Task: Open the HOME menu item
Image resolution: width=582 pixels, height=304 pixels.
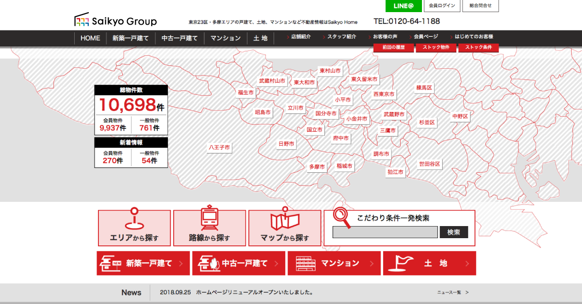Action: (x=90, y=38)
